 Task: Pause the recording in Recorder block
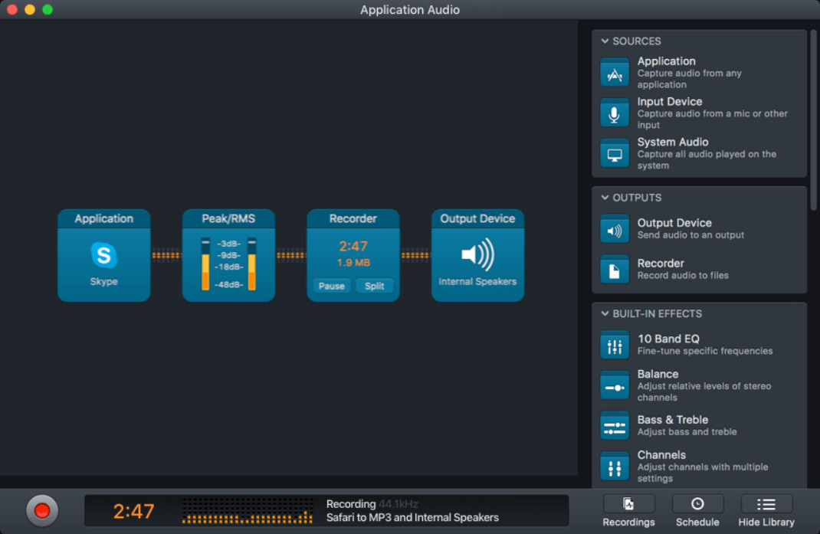point(332,286)
